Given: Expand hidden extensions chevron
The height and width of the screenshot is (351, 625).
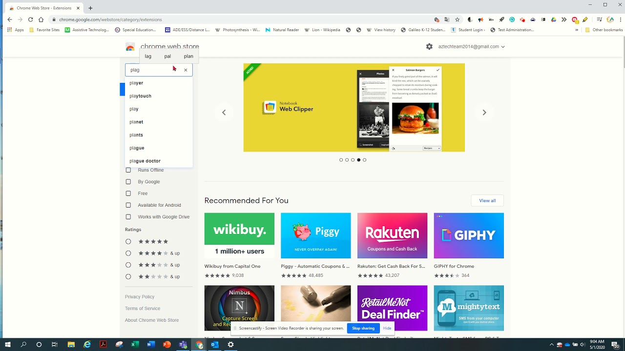Looking at the screenshot, I should [x=564, y=19].
